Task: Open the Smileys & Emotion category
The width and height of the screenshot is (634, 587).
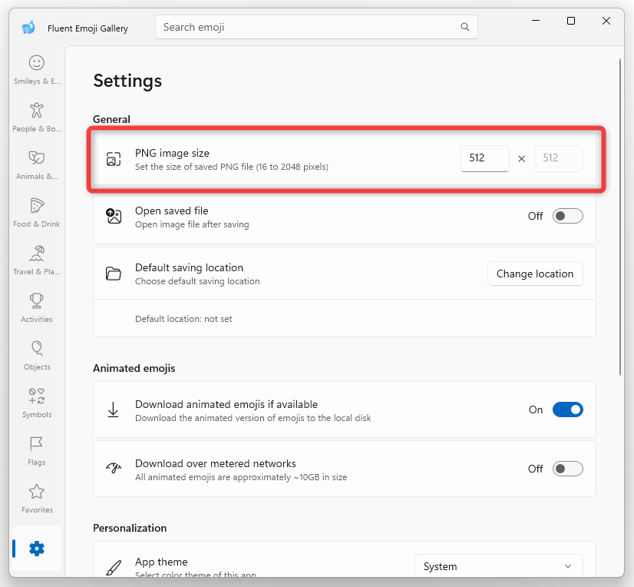Action: pos(37,70)
